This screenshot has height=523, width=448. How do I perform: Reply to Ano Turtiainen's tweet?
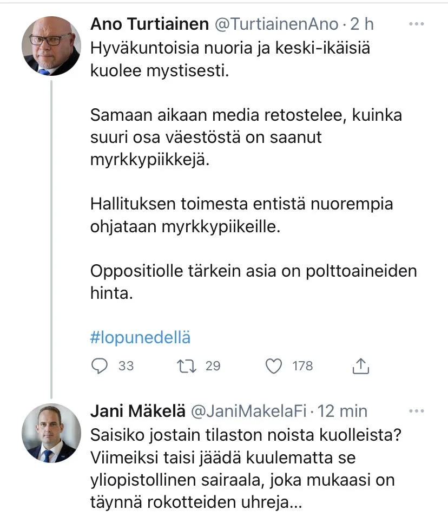coord(100,367)
